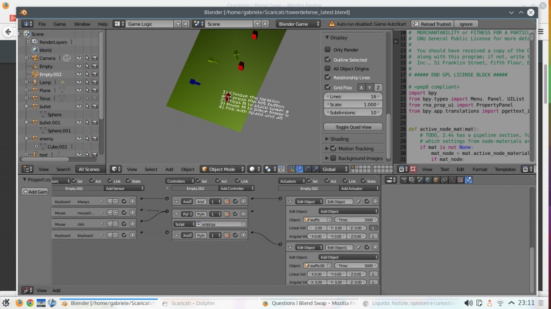Click the logic editor type icon
The height and width of the screenshot is (309, 551).
27,290
